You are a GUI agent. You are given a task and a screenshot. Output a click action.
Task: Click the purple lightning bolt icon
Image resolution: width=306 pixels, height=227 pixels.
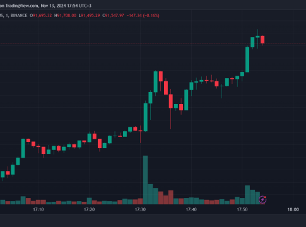click(x=262, y=199)
